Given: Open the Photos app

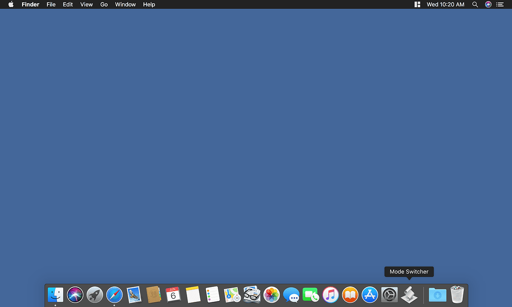Looking at the screenshot, I should [271, 295].
